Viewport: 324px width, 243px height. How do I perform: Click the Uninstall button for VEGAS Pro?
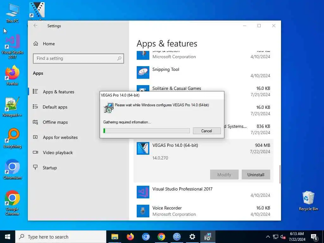point(256,175)
